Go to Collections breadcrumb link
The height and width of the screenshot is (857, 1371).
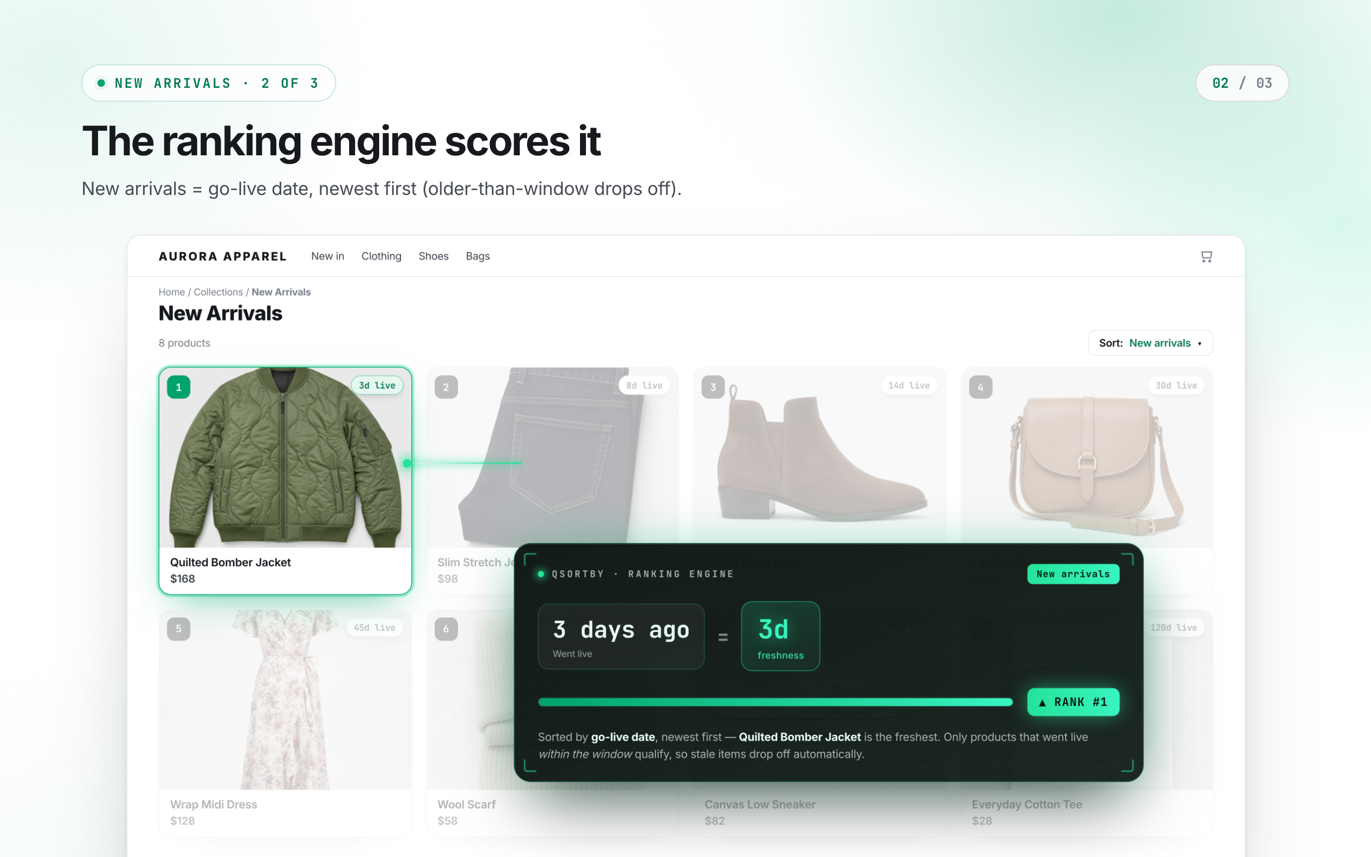click(x=218, y=292)
